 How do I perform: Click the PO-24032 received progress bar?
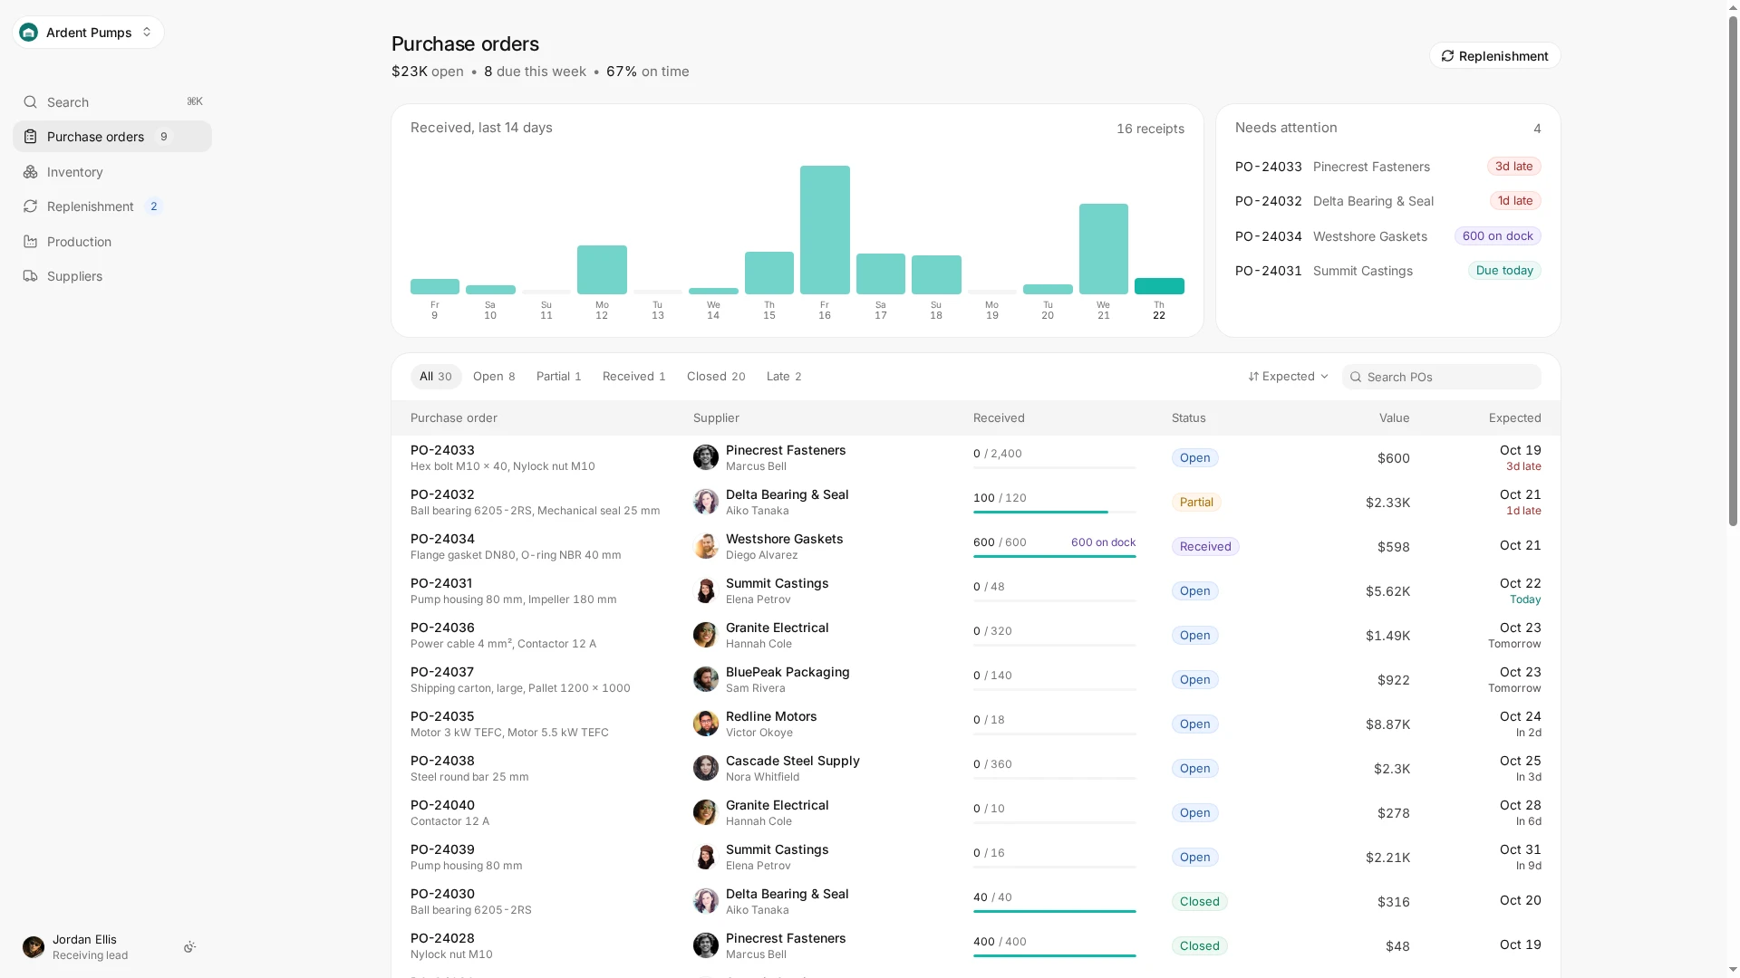coord(1055,513)
